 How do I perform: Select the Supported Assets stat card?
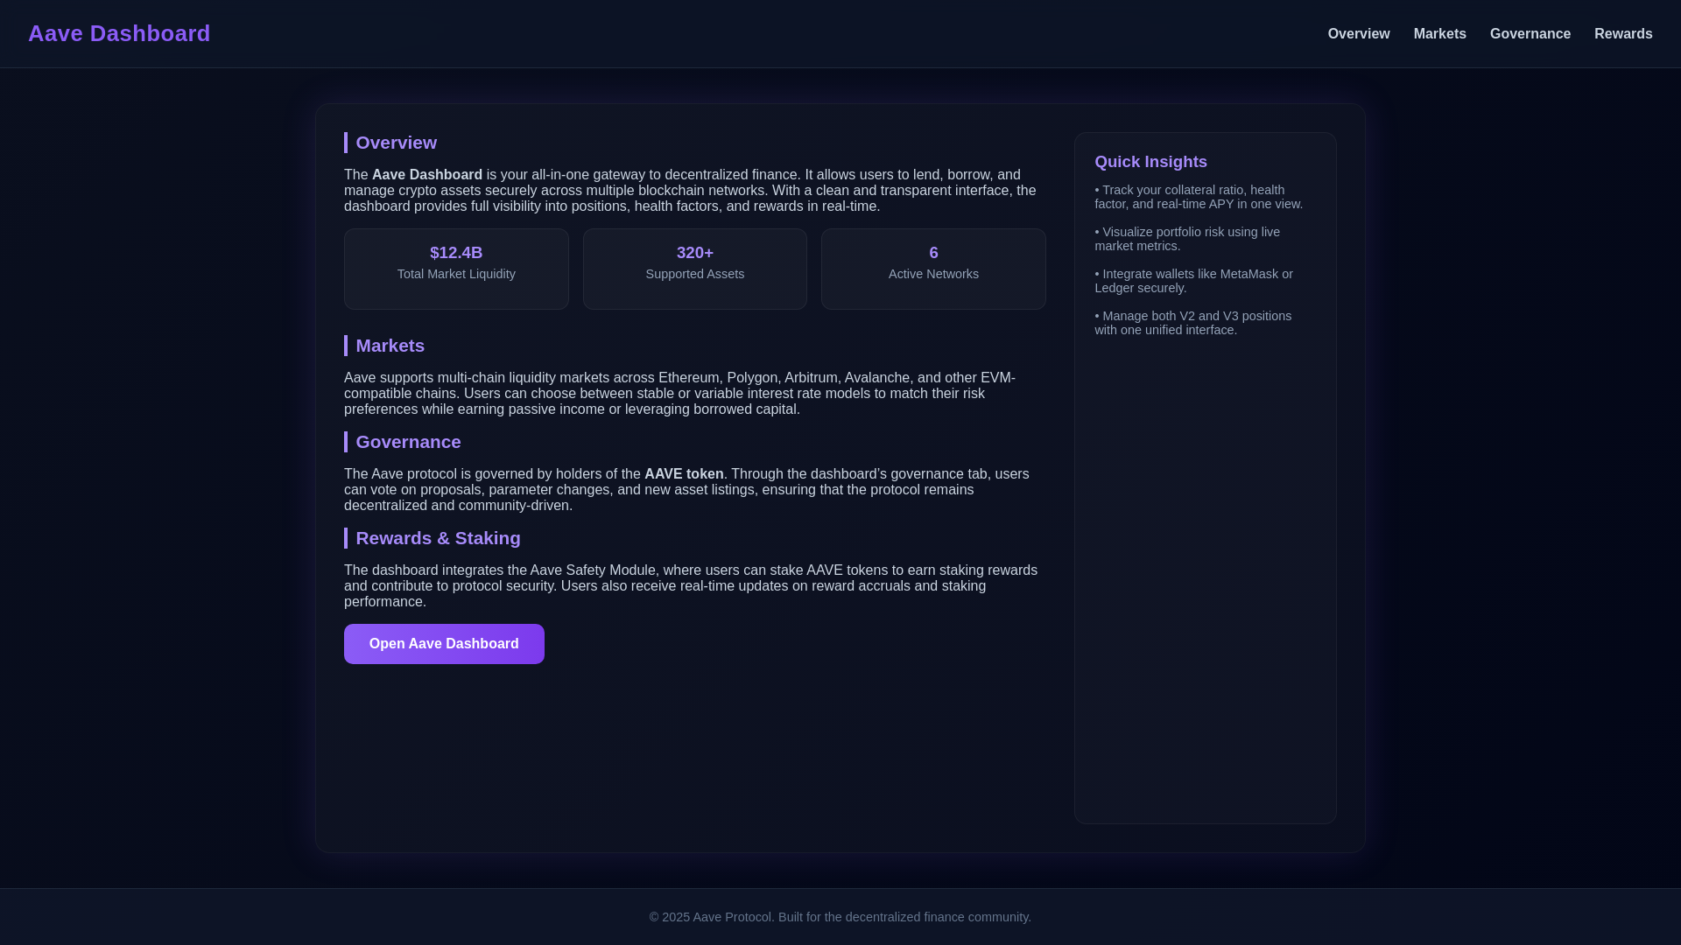[x=694, y=269]
